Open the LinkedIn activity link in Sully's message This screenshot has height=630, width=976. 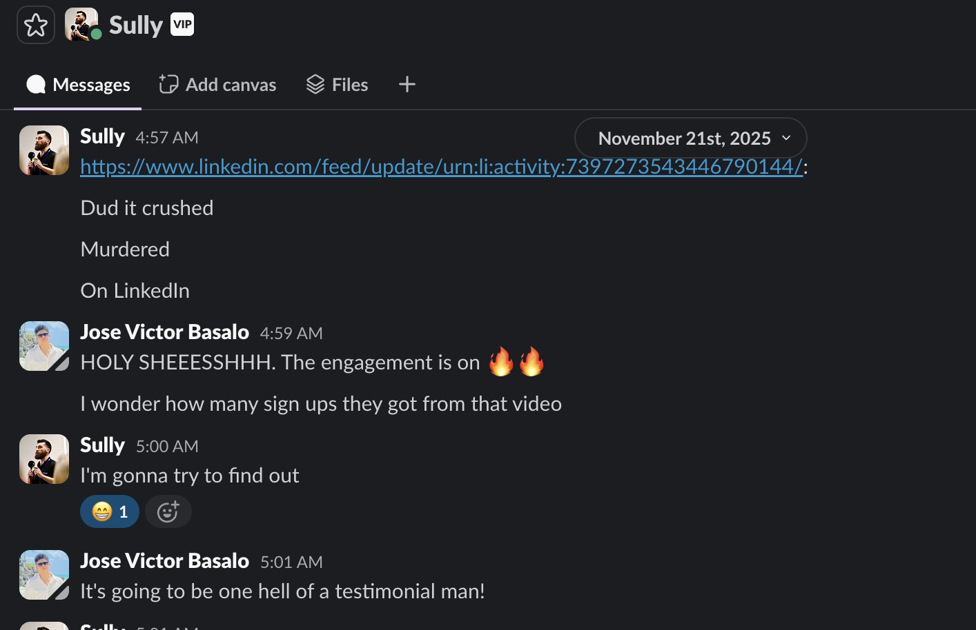click(x=442, y=166)
